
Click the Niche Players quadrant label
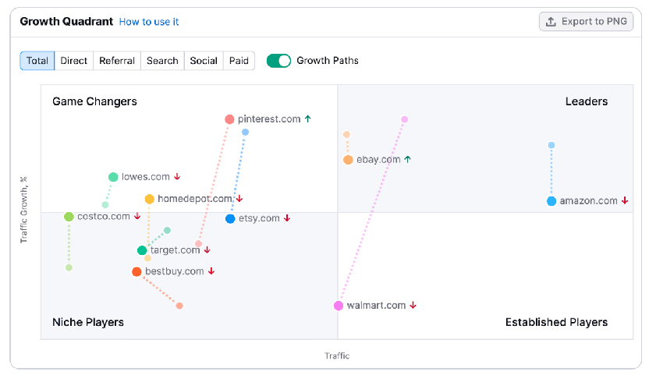pos(87,323)
